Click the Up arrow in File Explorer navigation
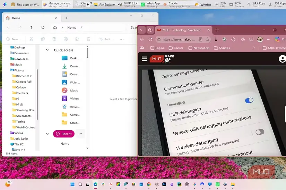 click(x=31, y=27)
